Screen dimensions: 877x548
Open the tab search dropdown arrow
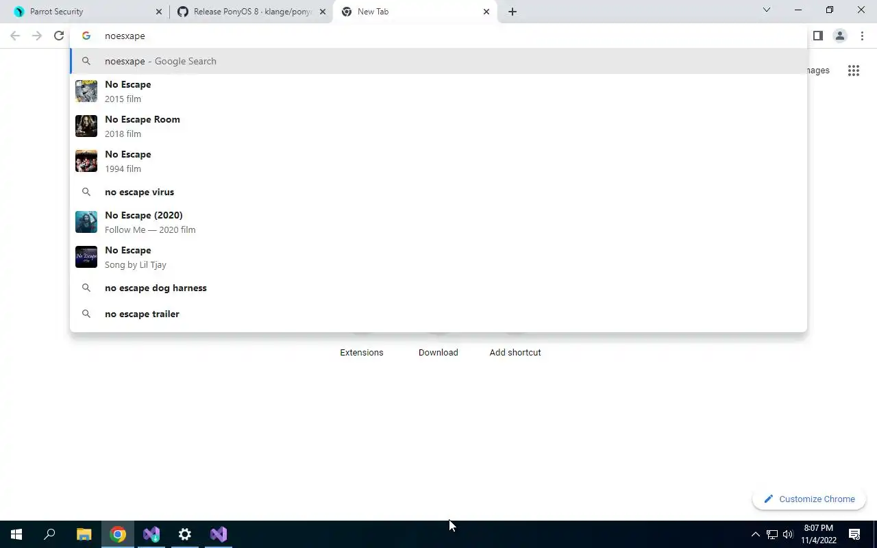click(767, 10)
